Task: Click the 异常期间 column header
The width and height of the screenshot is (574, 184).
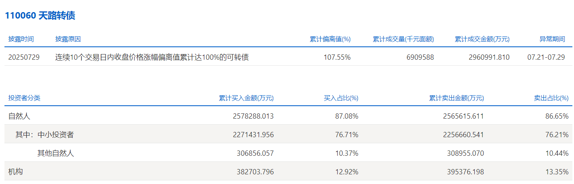Action: (x=552, y=39)
